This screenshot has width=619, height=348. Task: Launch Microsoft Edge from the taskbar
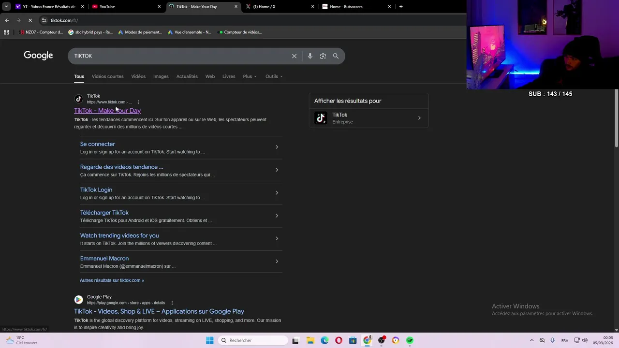coord(324,340)
